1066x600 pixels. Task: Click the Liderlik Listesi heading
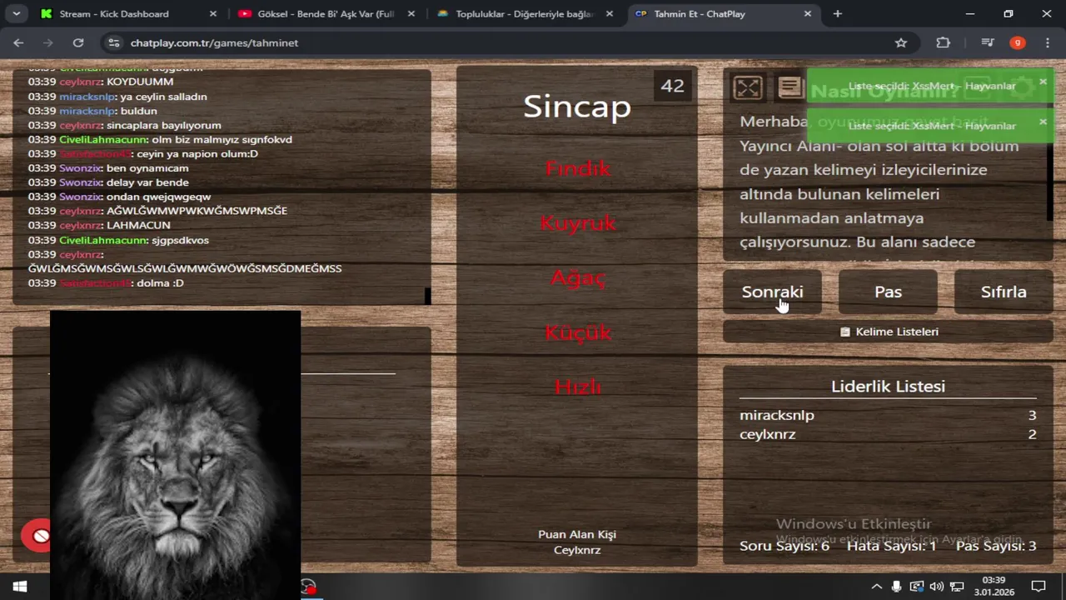point(888,387)
